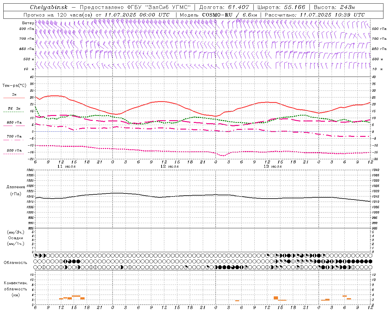Click the Рассчитано: 11.07.2025 10:39 UTC timestamp
The height and width of the screenshot is (310, 388).
[315, 15]
